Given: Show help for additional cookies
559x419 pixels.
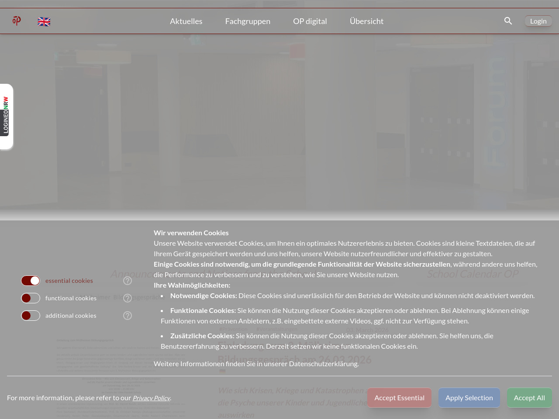Looking at the screenshot, I should [x=128, y=316].
